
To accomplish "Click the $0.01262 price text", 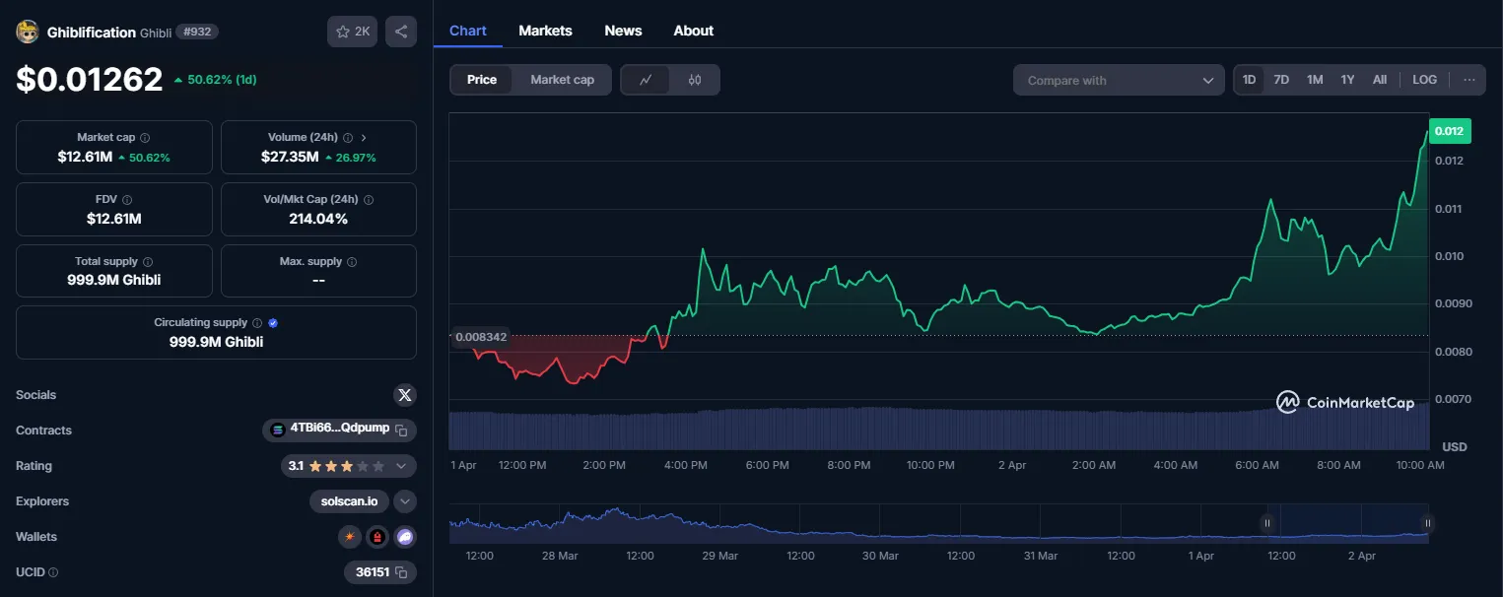I will (90, 79).
